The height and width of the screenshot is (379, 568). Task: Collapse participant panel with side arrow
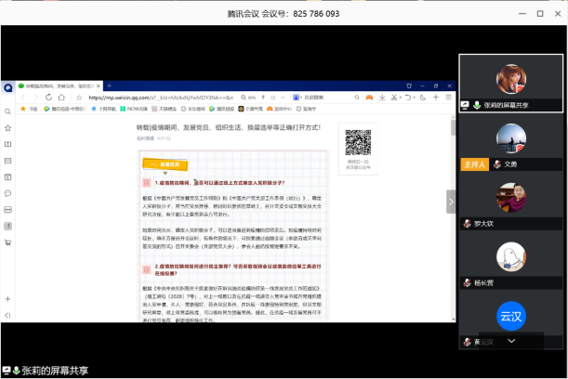tap(451, 202)
